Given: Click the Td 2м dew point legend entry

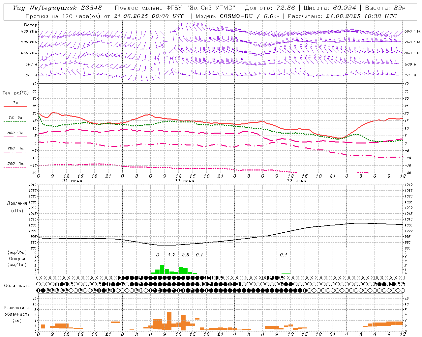Looking at the screenshot, I should pos(15,118).
